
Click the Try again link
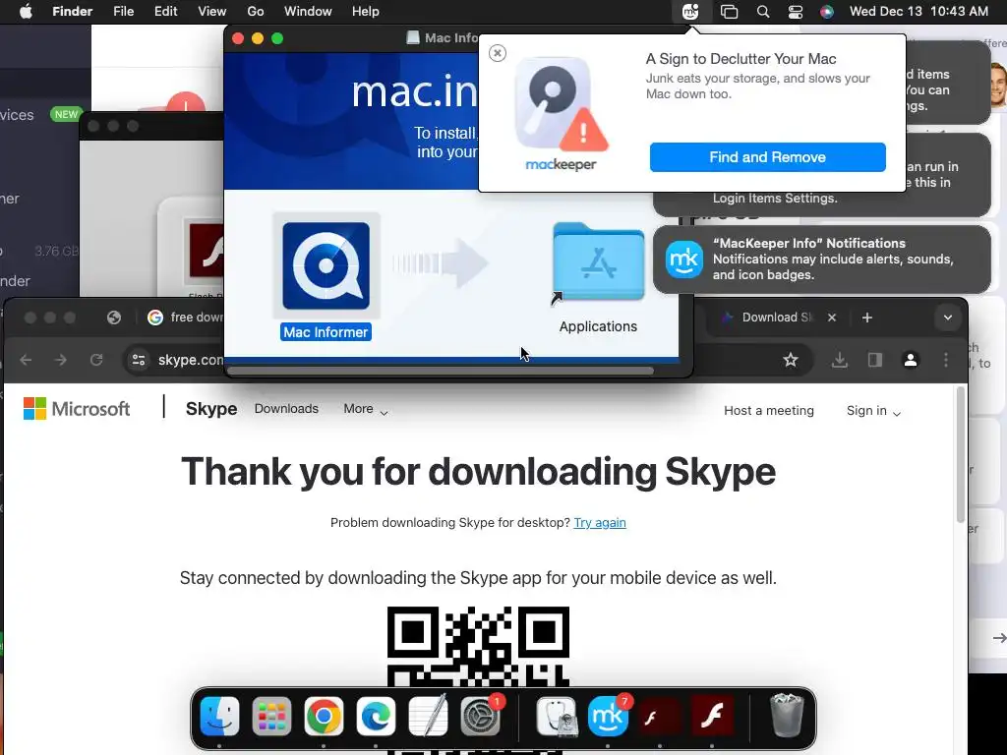[x=600, y=523]
